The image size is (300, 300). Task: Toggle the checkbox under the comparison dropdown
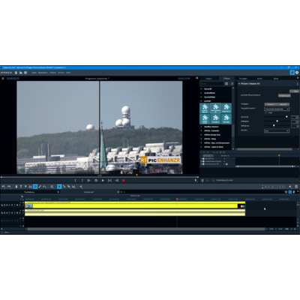point(266,113)
